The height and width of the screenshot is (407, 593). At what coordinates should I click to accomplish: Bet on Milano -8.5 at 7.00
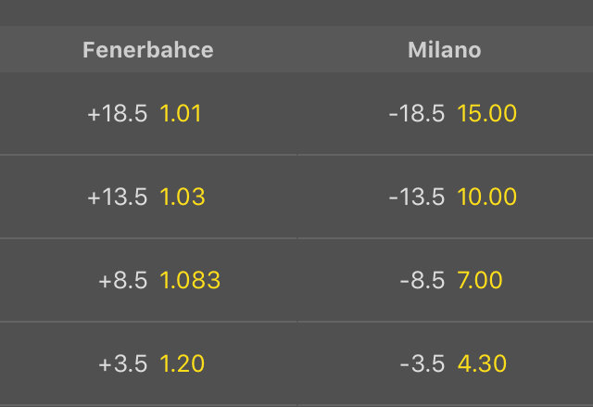[x=445, y=281]
